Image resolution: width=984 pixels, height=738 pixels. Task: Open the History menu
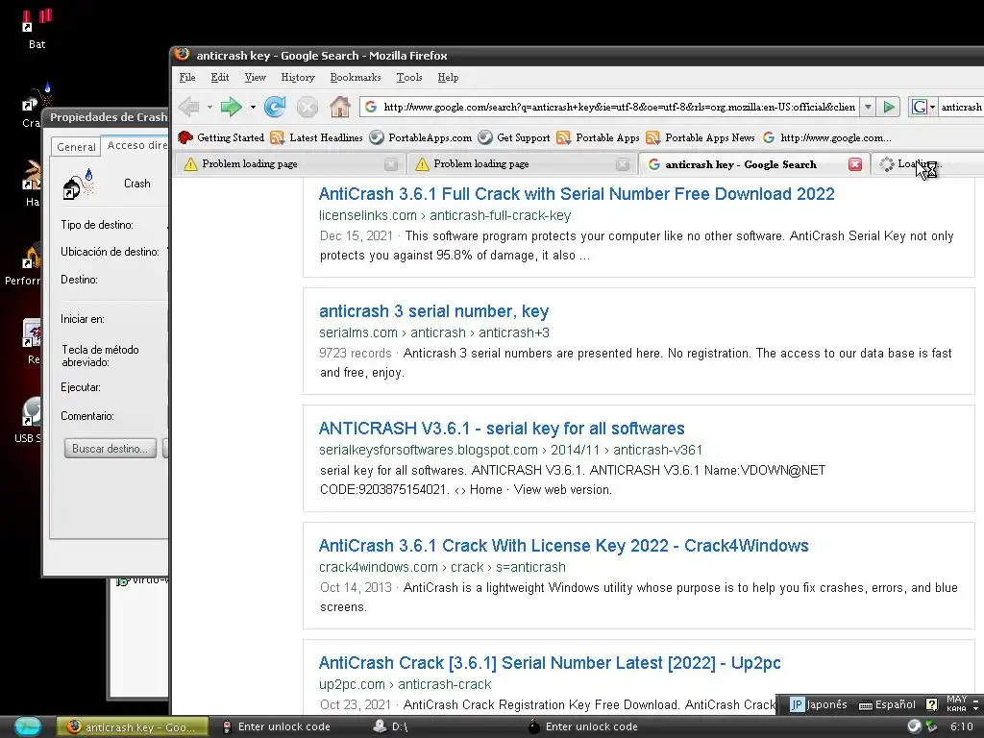pyautogui.click(x=298, y=77)
